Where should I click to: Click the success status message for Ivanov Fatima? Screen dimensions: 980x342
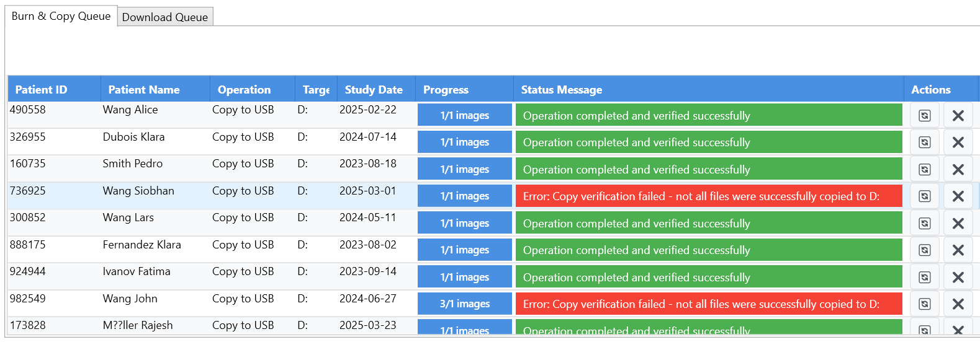point(709,278)
